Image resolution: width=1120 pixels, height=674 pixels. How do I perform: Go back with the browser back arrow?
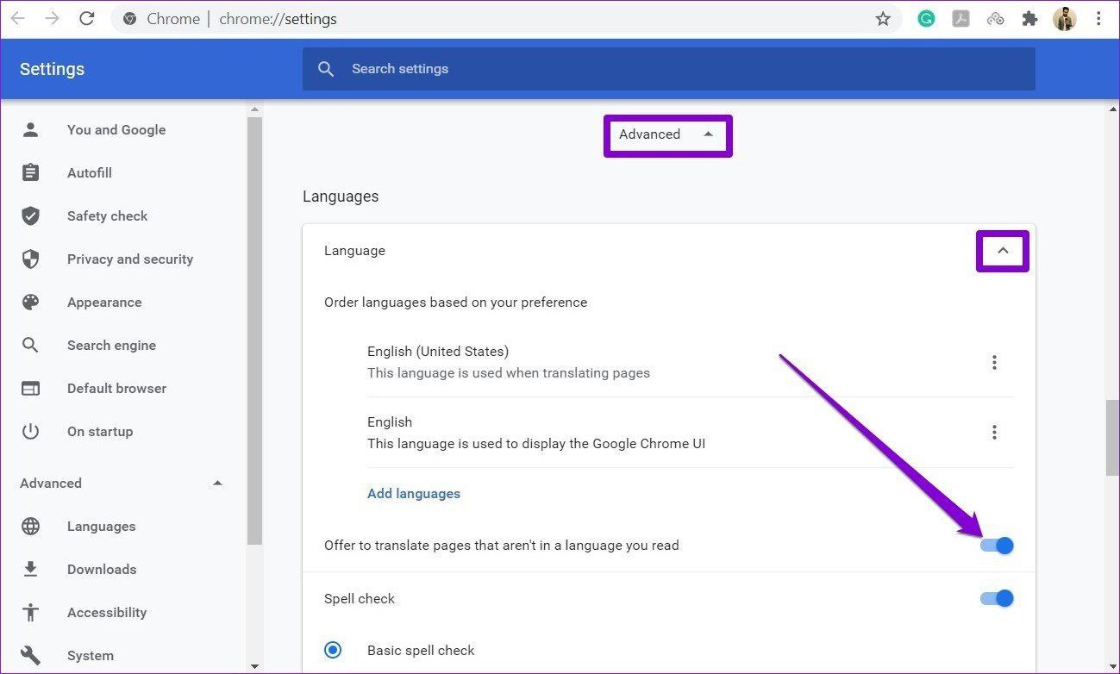click(18, 18)
